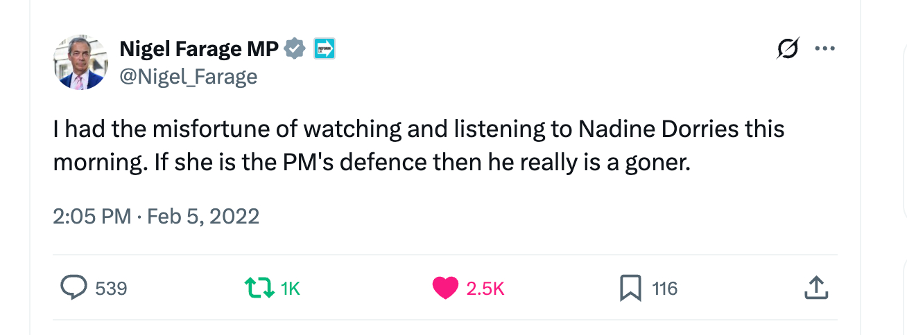
Task: Click the blue verified checkmark badge
Action: pos(295,49)
